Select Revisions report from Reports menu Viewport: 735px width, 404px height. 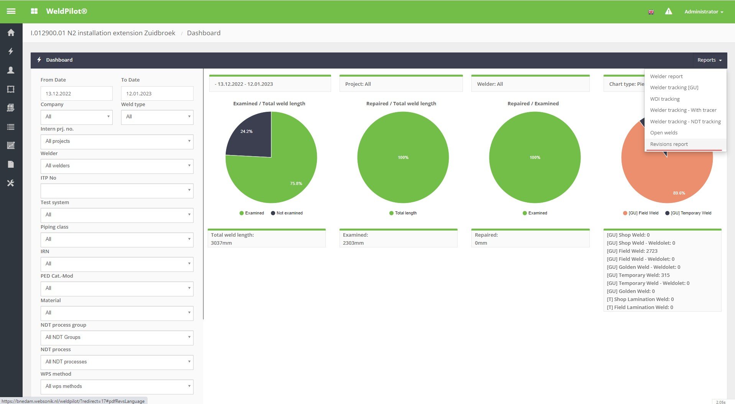point(669,144)
